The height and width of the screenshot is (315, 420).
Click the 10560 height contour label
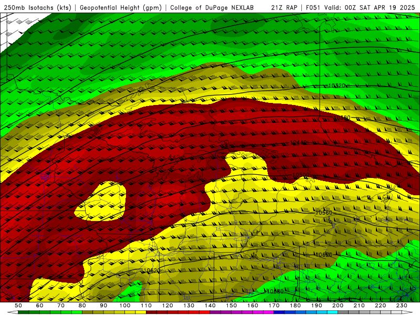pos(323,213)
